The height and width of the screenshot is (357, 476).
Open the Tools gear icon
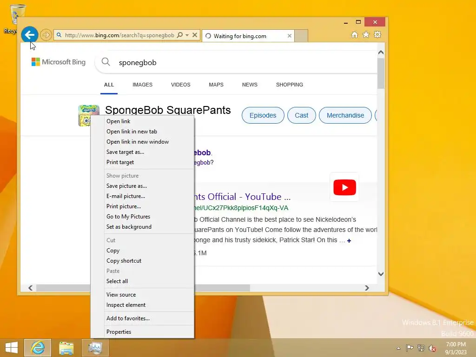click(377, 34)
